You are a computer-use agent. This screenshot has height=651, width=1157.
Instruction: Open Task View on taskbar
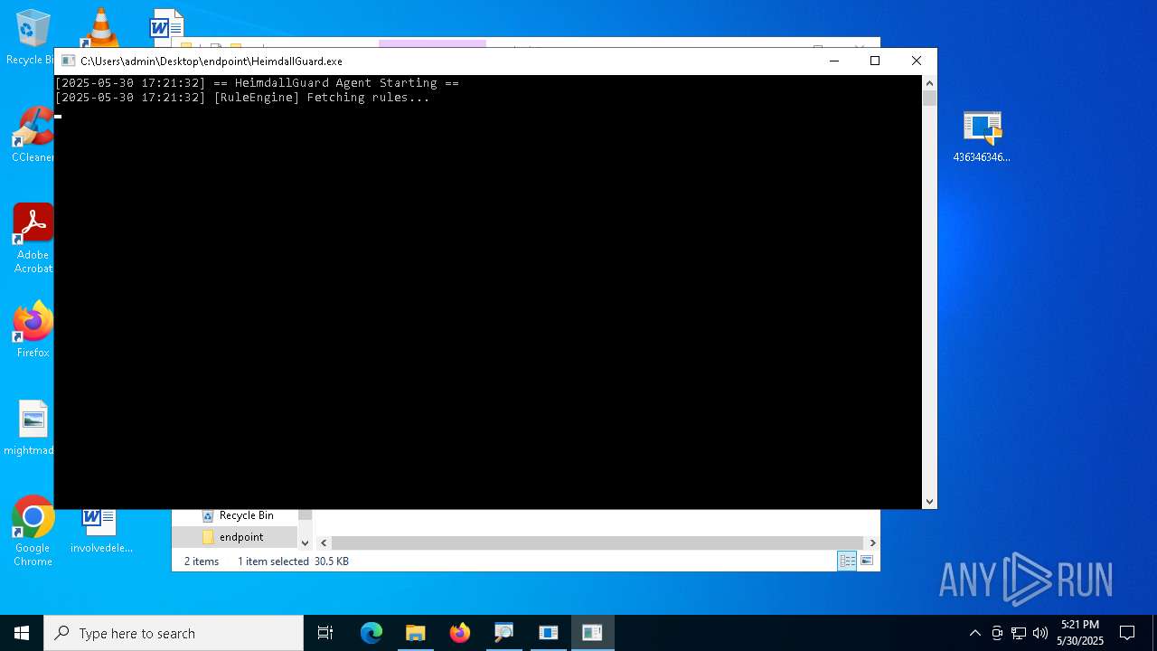coord(325,633)
